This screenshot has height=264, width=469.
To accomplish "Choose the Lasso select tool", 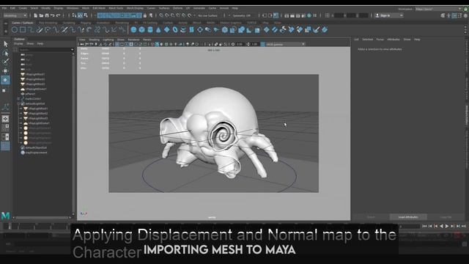I will 5,54.
